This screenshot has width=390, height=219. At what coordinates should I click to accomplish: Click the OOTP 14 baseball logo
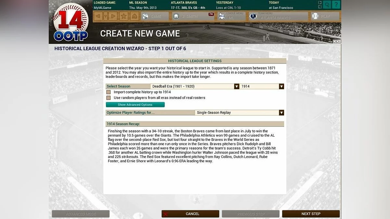click(x=71, y=22)
